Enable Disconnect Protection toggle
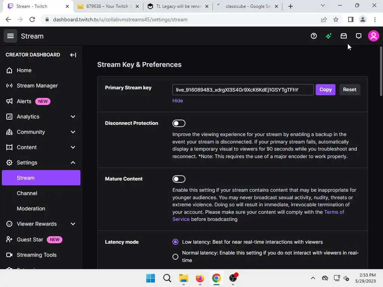 click(179, 123)
